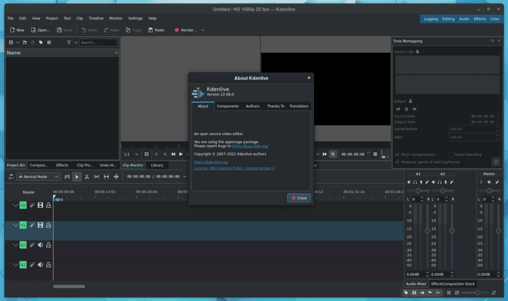508x301 pixels.
Task: Collapse the A1 track with its chevron
Action: pos(15,245)
